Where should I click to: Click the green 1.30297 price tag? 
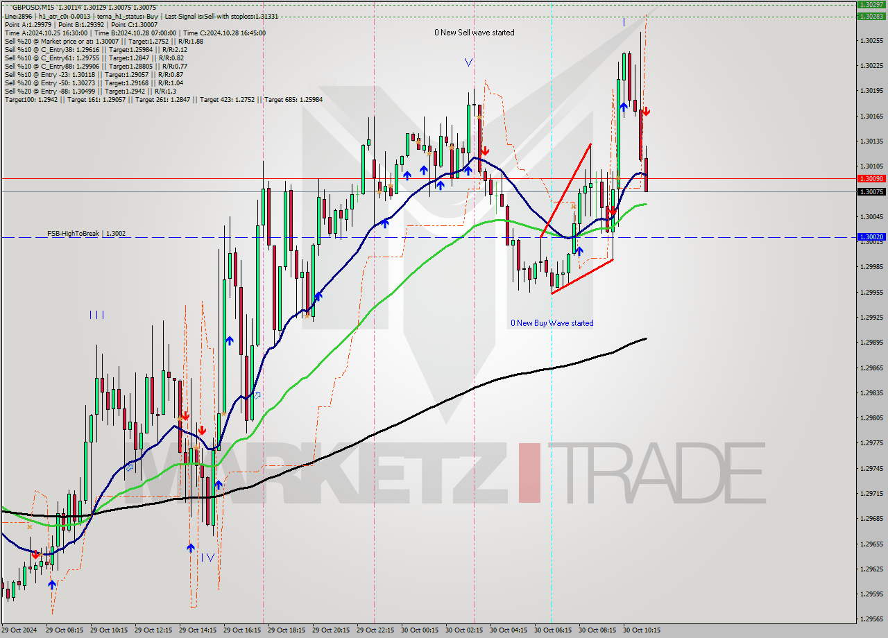pyautogui.click(x=871, y=5)
